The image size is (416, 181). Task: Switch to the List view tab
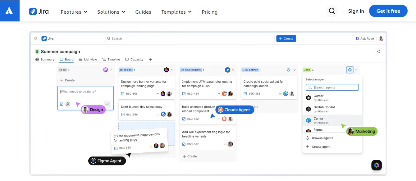coord(88,59)
